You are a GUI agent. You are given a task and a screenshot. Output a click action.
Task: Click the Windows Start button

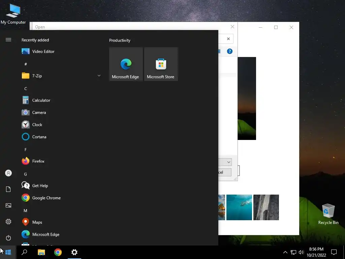tap(8, 252)
